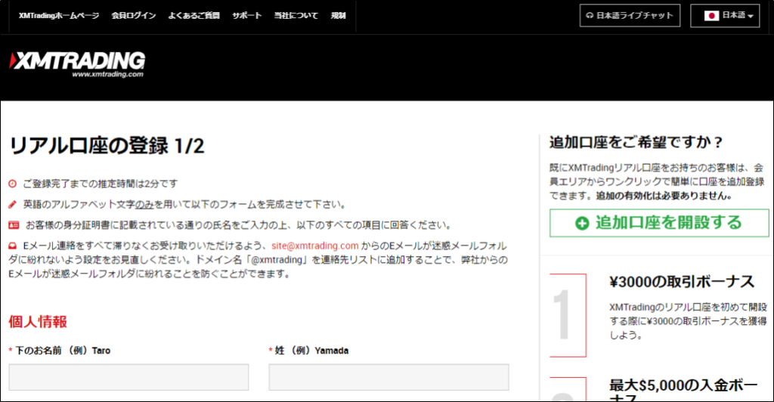Click the 個人情報 section heading
The image size is (774, 402).
coord(38,322)
